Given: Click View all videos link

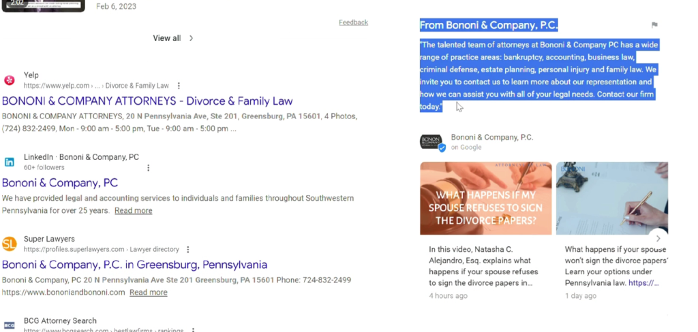Looking at the screenshot, I should [173, 38].
